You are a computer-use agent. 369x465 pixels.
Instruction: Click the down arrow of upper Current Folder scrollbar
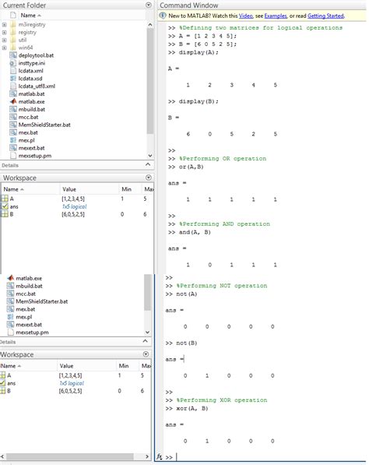(150, 156)
